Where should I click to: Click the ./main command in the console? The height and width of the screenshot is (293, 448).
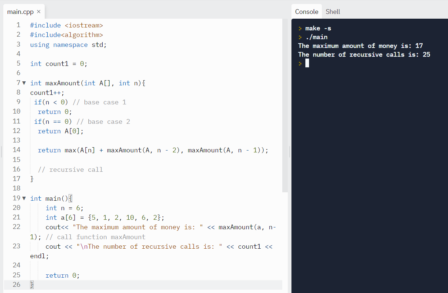coord(316,37)
